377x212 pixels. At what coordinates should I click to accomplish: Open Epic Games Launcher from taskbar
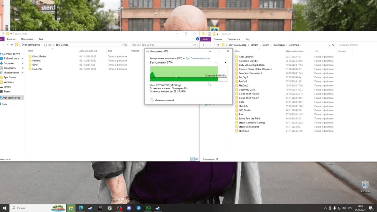click(x=100, y=208)
